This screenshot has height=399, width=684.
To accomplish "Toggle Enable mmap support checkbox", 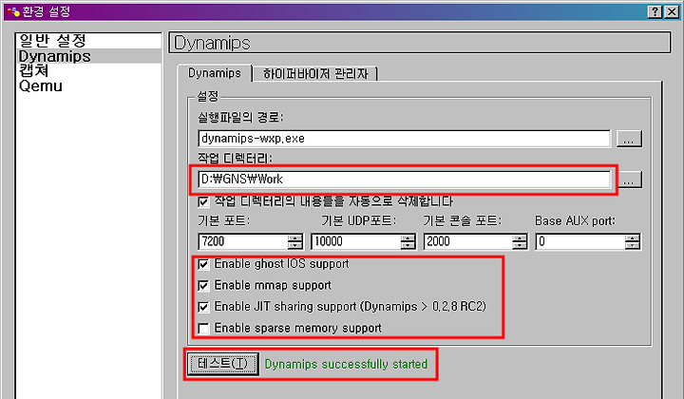I will (203, 286).
